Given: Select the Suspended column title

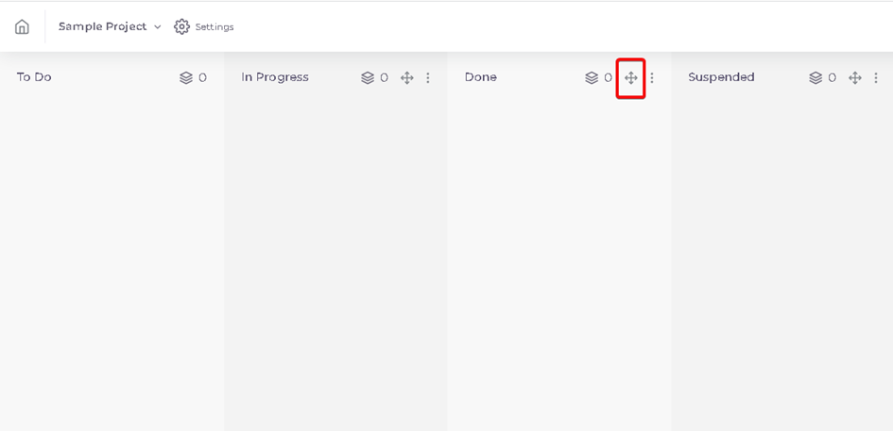Looking at the screenshot, I should pos(721,77).
